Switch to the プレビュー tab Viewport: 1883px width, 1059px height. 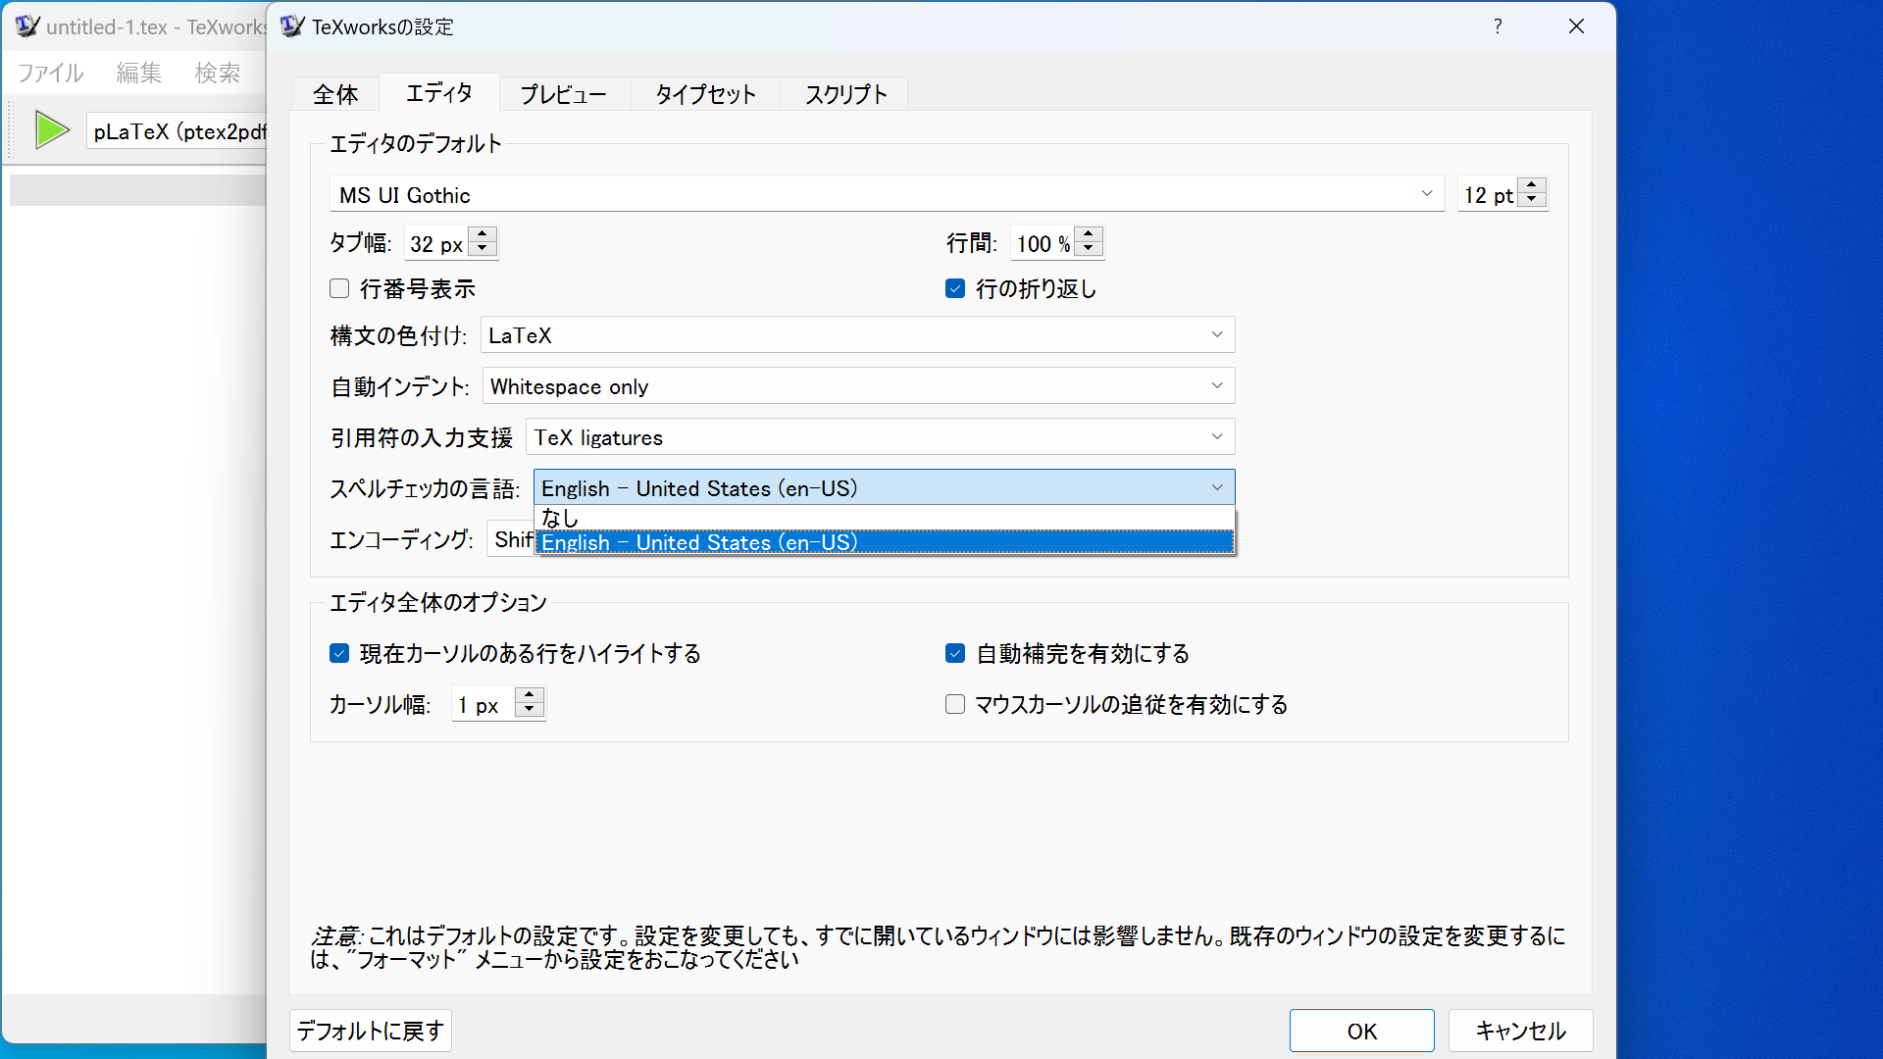(564, 94)
